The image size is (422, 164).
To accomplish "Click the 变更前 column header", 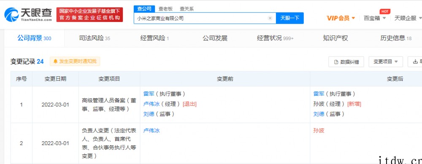I will [225, 79].
